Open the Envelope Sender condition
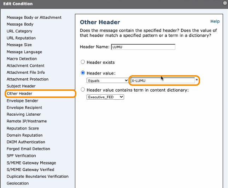This screenshot has height=188, width=228. coord(23,101)
